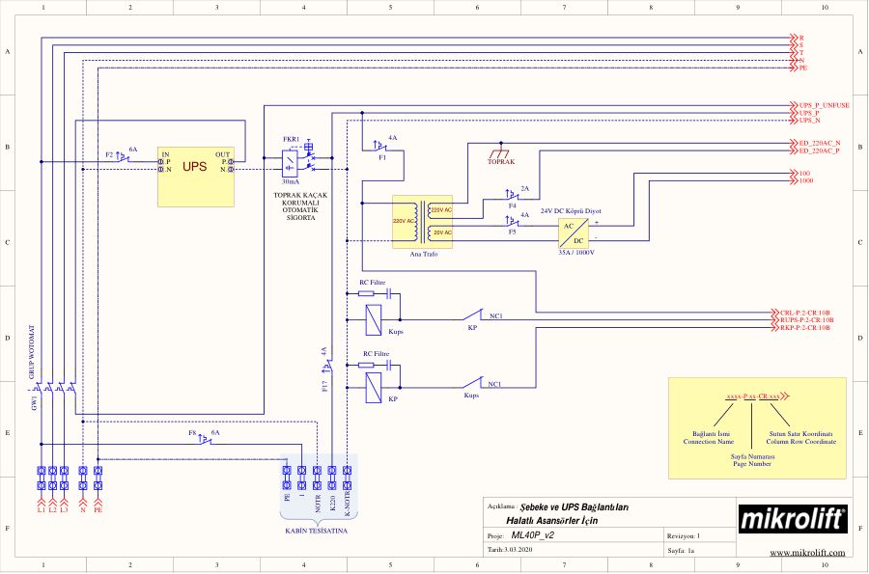Select the Sayfa 1a page field
This screenshot has width=869, height=574.
click(x=681, y=551)
